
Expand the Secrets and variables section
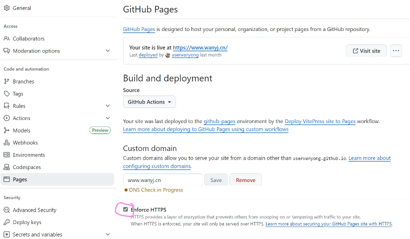pos(107,234)
